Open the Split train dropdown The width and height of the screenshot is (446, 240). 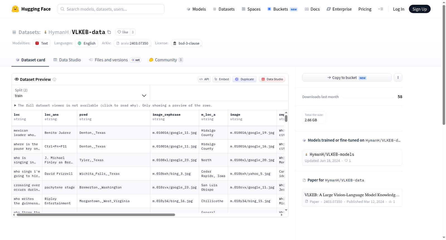(x=81, y=93)
